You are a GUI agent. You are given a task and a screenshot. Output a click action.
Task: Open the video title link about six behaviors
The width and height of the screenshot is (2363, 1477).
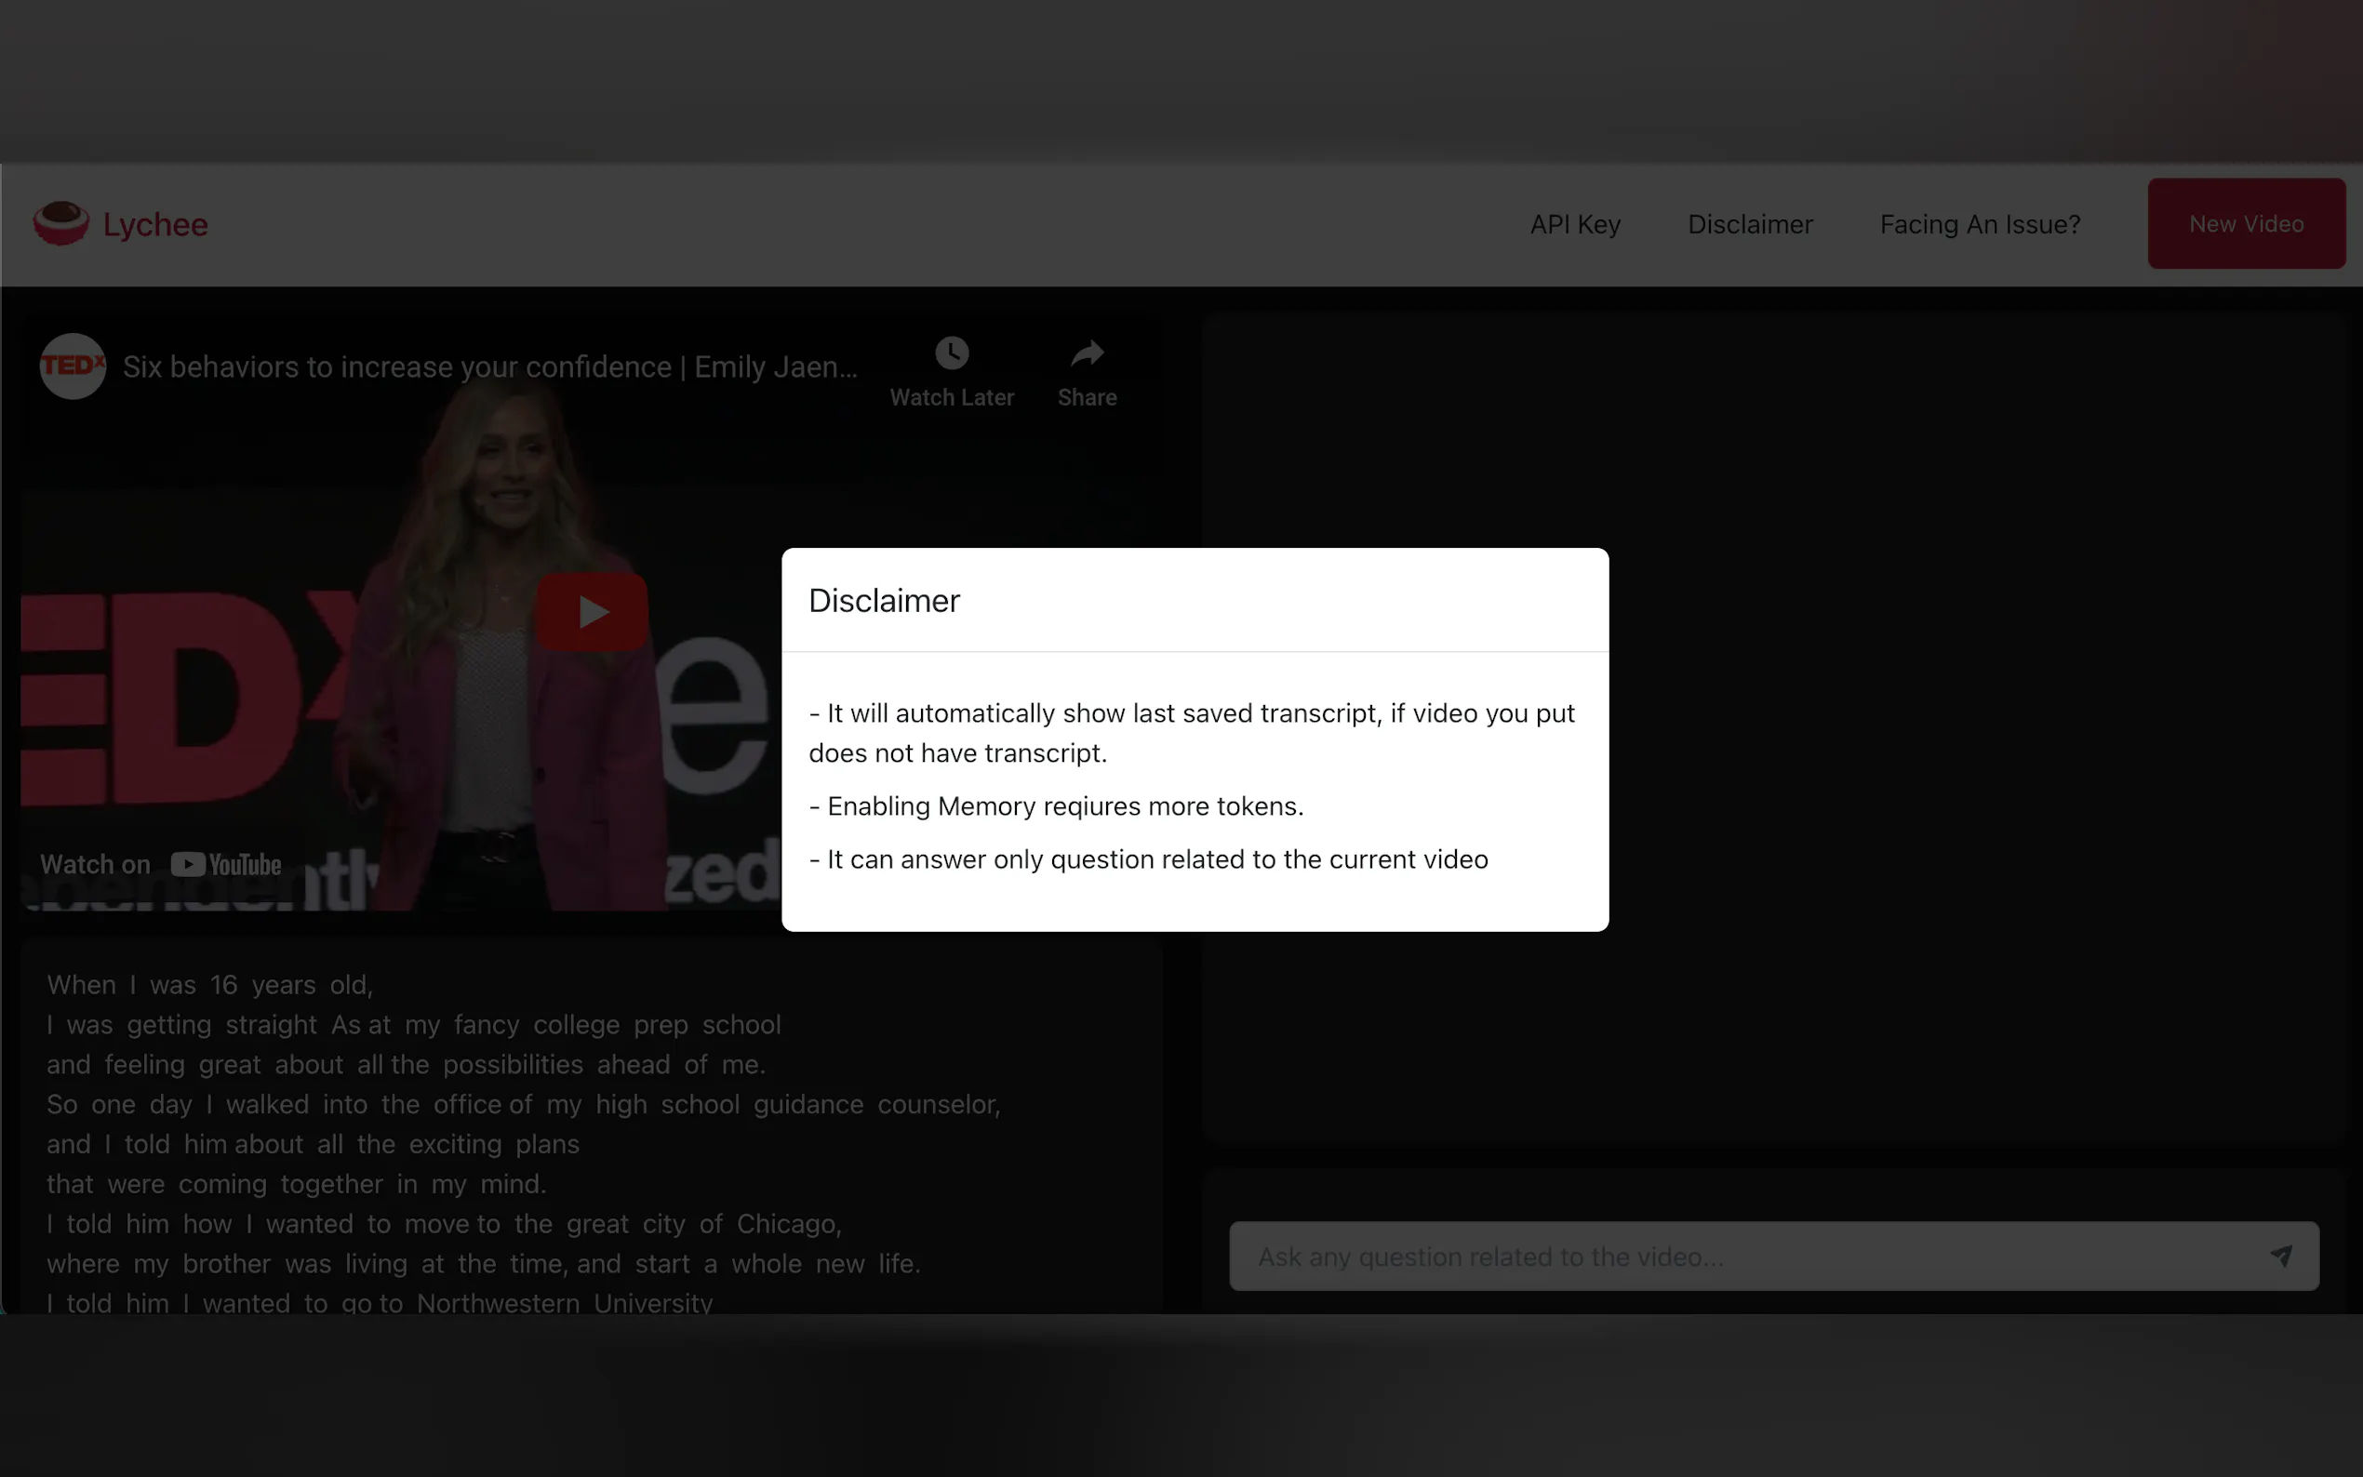tap(489, 367)
